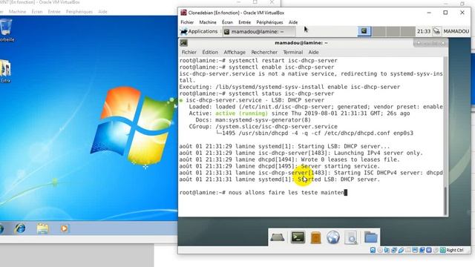Open Écran menu in Clonedebian VirtualBox window

click(227, 22)
